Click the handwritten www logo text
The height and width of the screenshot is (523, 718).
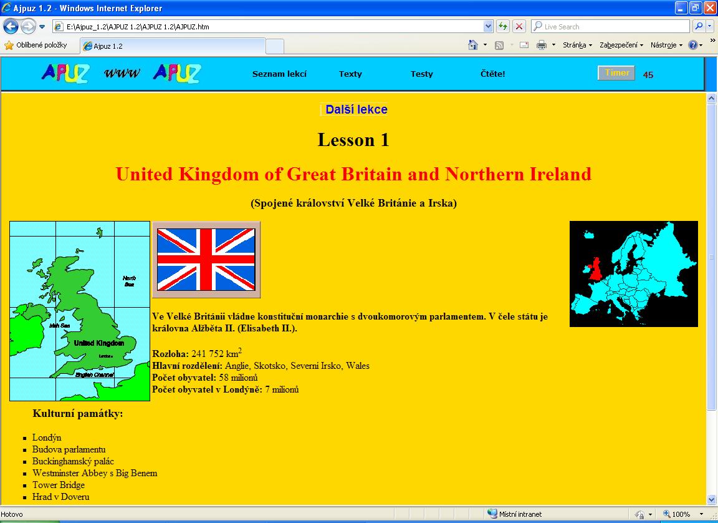[x=122, y=74]
